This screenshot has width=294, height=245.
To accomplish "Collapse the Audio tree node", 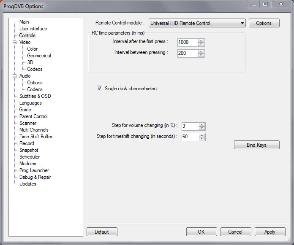I will pos(15,76).
